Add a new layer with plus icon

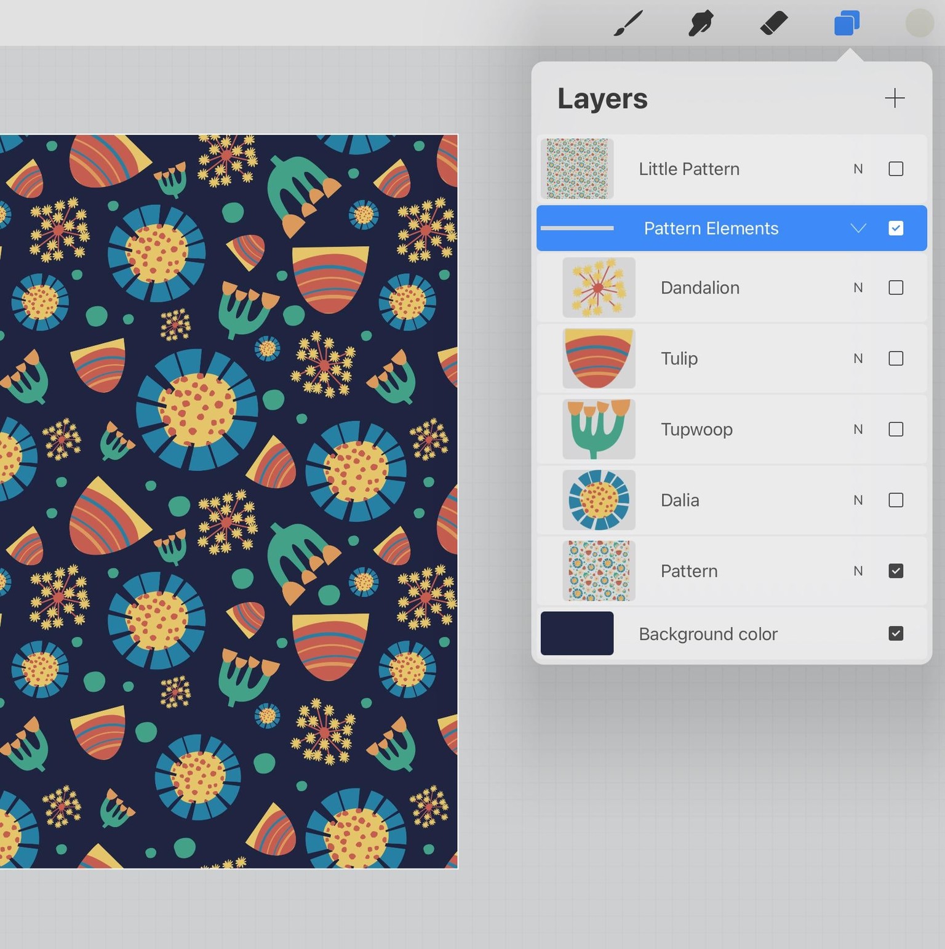click(895, 98)
